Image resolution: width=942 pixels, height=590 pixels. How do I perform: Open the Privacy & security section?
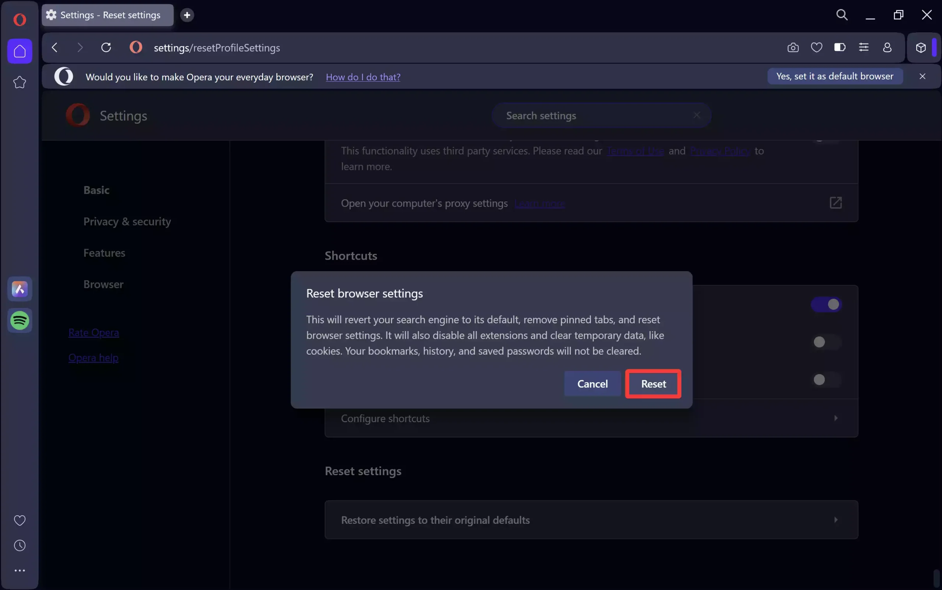(127, 221)
